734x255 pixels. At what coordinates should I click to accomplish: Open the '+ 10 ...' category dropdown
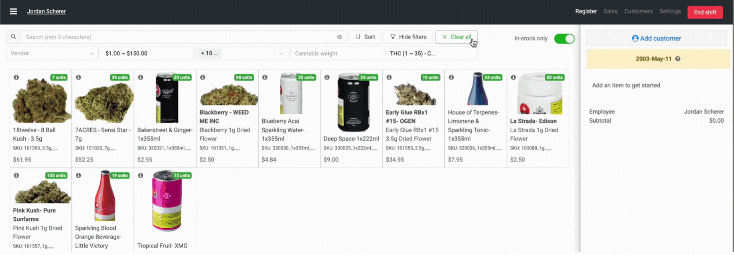tap(241, 53)
